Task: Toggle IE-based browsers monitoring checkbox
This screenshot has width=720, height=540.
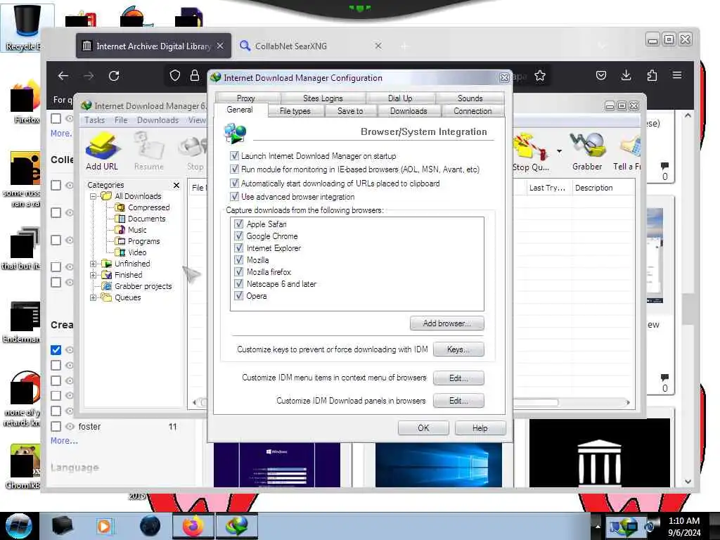Action: coord(235,169)
